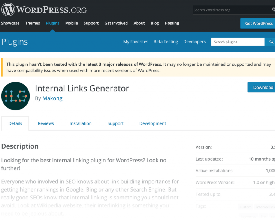The width and height of the screenshot is (275, 220).
Task: Click the Description heading
Action: (x=20, y=146)
